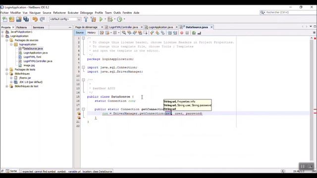Click the New File toolbar icon
Image resolution: width=317 pixels, height=178 pixels.
click(x=5, y=19)
